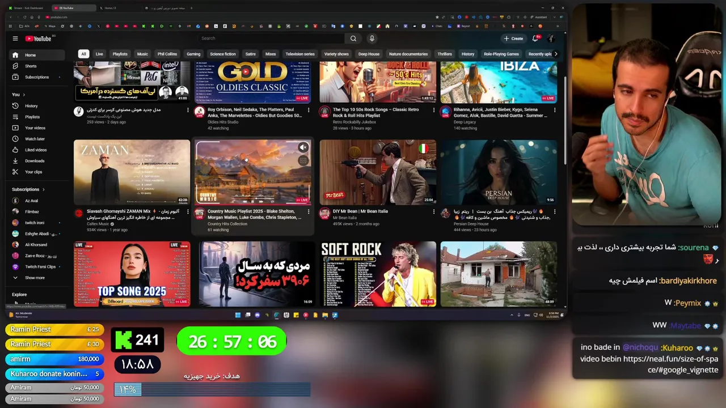Expand the Subscriptions heading chevron
The image size is (726, 408).
pyautogui.click(x=43, y=189)
